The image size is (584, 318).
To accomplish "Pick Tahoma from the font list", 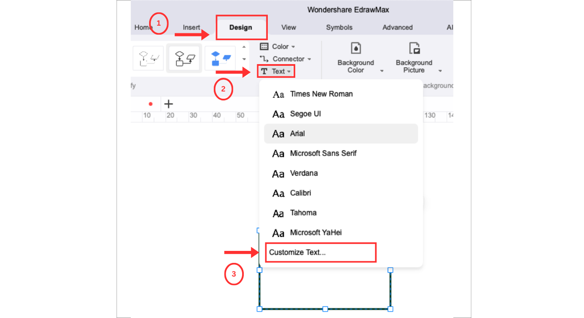I will (x=341, y=212).
